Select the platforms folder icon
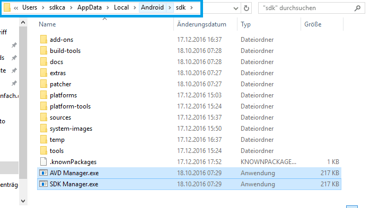Screen dimensions: 370x208 click(x=43, y=95)
